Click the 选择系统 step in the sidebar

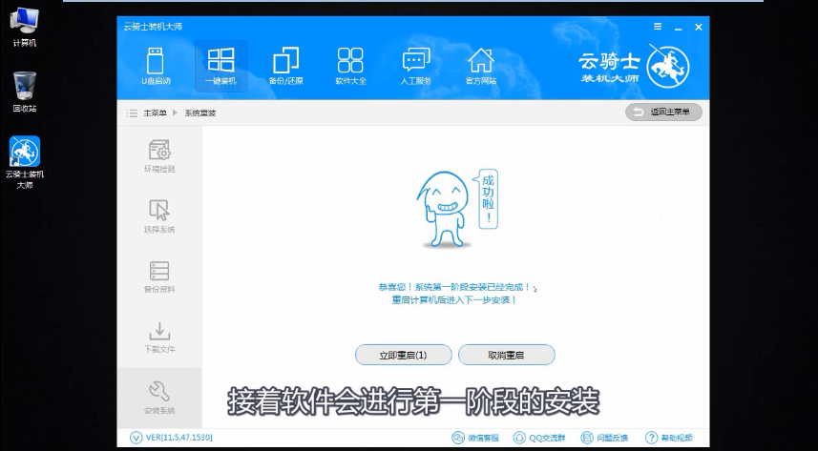click(159, 215)
